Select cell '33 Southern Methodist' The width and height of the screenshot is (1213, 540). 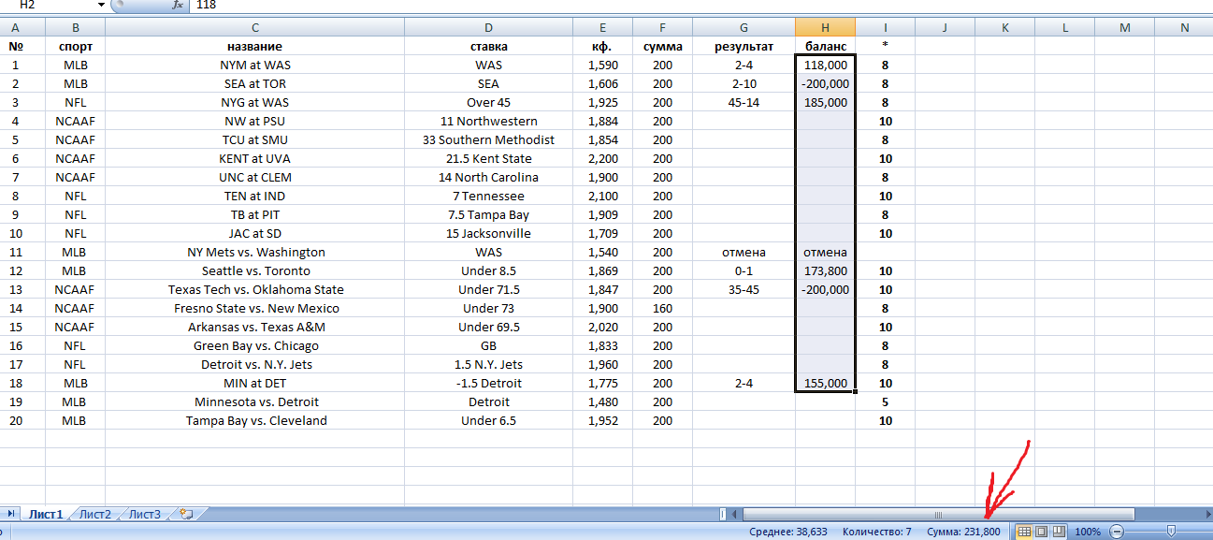488,139
